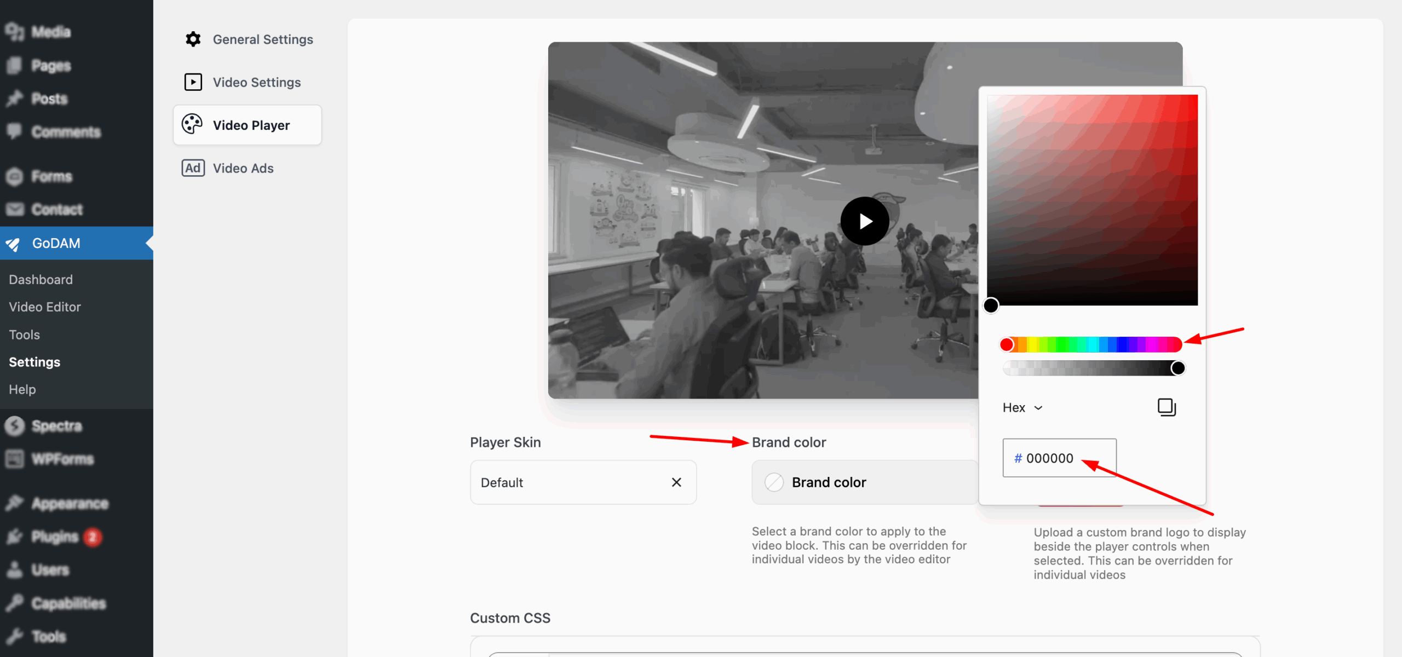Click the General Settings gear icon
This screenshot has height=657, width=1402.
pos(193,39)
